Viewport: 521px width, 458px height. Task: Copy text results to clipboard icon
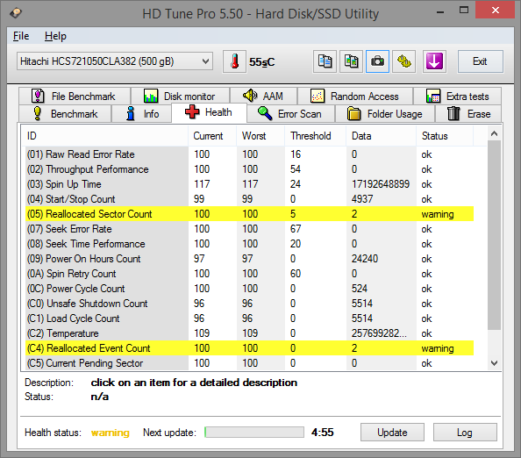[325, 61]
